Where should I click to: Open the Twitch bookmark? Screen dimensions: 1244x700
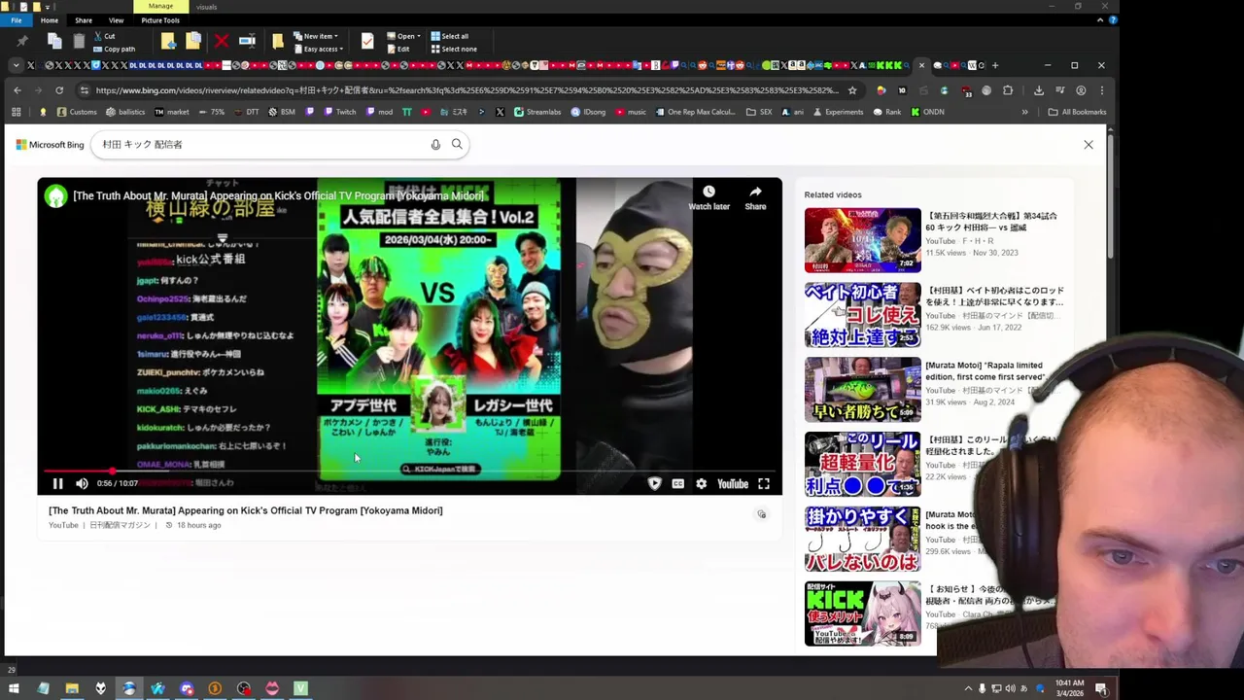(x=339, y=112)
